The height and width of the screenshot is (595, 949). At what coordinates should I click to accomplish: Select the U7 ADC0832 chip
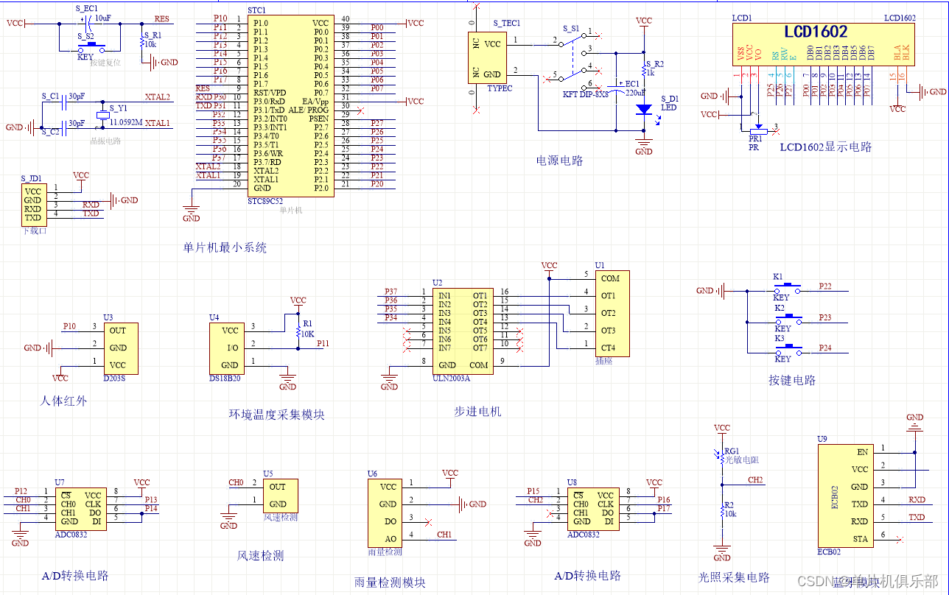[x=81, y=510]
